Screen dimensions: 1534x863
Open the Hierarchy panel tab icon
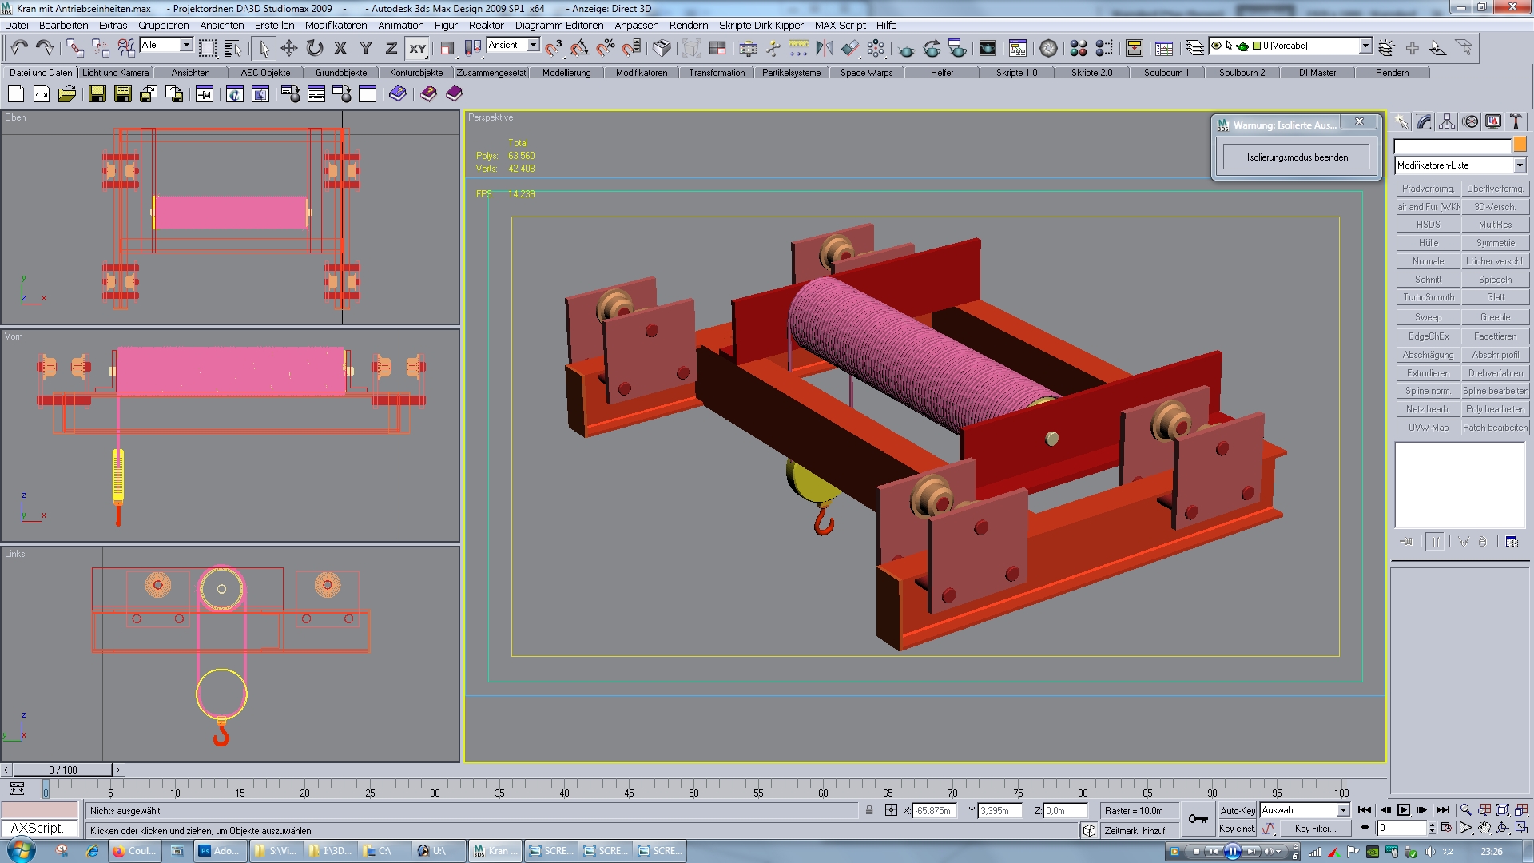(x=1447, y=121)
